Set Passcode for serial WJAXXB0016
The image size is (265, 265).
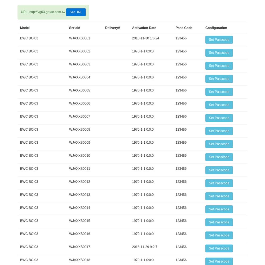coord(219,235)
